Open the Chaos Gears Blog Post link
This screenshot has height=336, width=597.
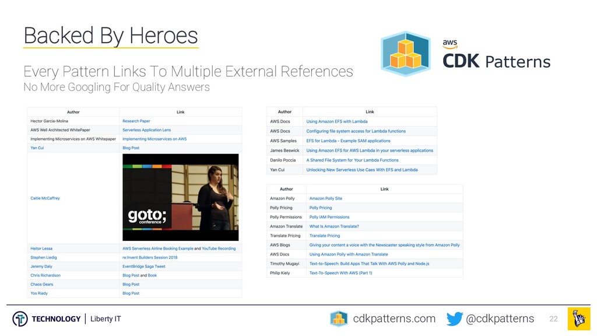pyautogui.click(x=131, y=284)
